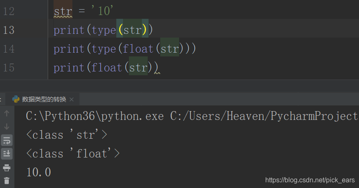Click line number 12 in the gutter
The height and width of the screenshot is (188, 359).
[x=9, y=11]
